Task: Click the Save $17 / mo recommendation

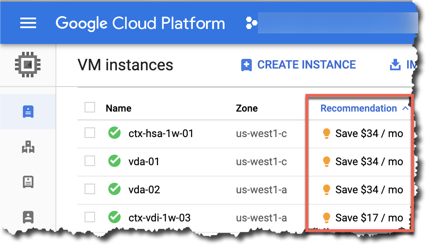Action: pos(369,217)
